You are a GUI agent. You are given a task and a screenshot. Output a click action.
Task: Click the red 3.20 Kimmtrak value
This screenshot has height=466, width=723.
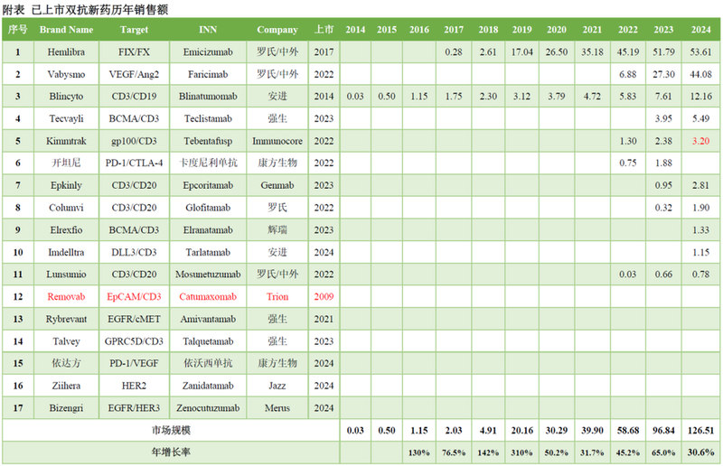(701, 141)
